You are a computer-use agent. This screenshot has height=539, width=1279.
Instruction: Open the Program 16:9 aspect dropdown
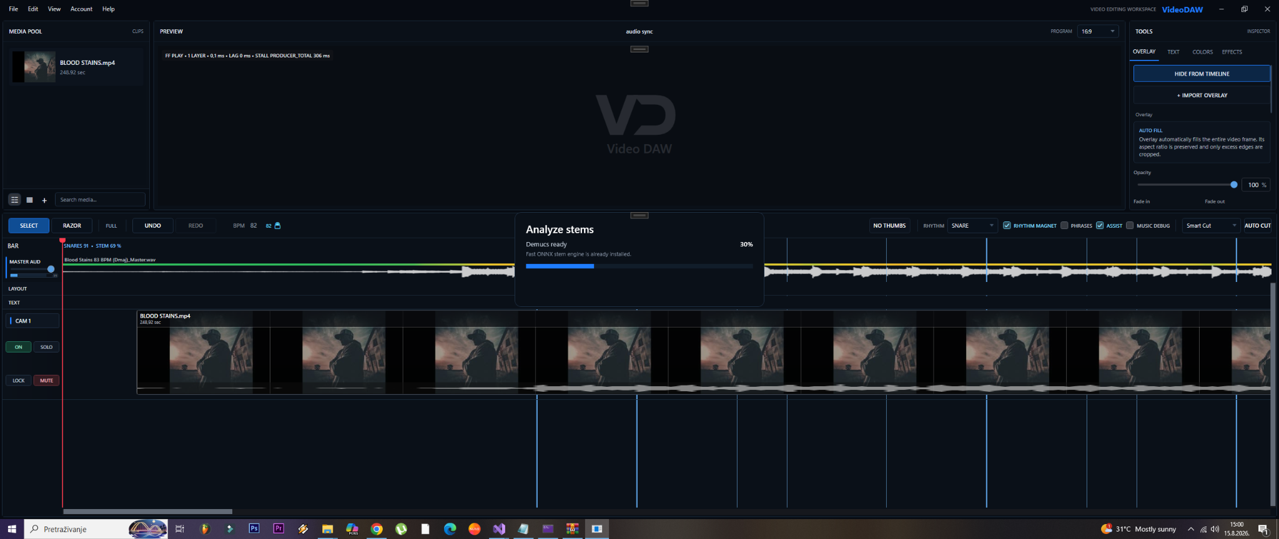pyautogui.click(x=1098, y=31)
